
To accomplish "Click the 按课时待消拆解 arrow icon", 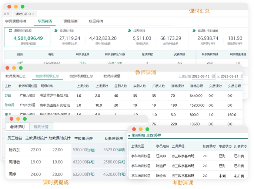I will tap(194, 31).
